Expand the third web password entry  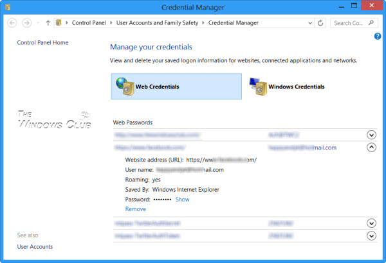(371, 223)
